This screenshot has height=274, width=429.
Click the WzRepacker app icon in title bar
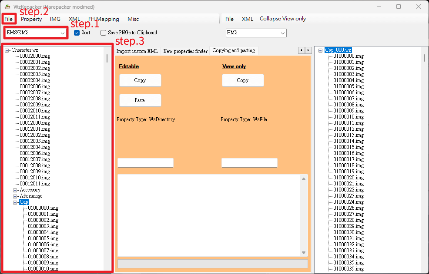point(7,7)
